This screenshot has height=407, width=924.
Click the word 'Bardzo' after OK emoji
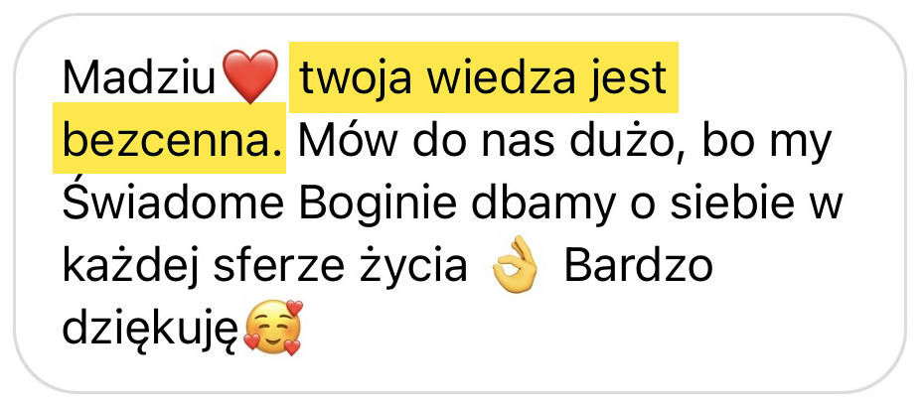pyautogui.click(x=638, y=266)
